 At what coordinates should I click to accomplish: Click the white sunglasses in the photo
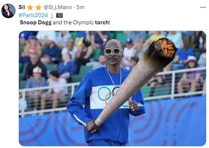coord(113,51)
